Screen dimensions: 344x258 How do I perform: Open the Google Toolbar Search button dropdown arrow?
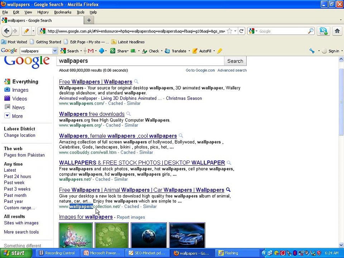coord(81,51)
